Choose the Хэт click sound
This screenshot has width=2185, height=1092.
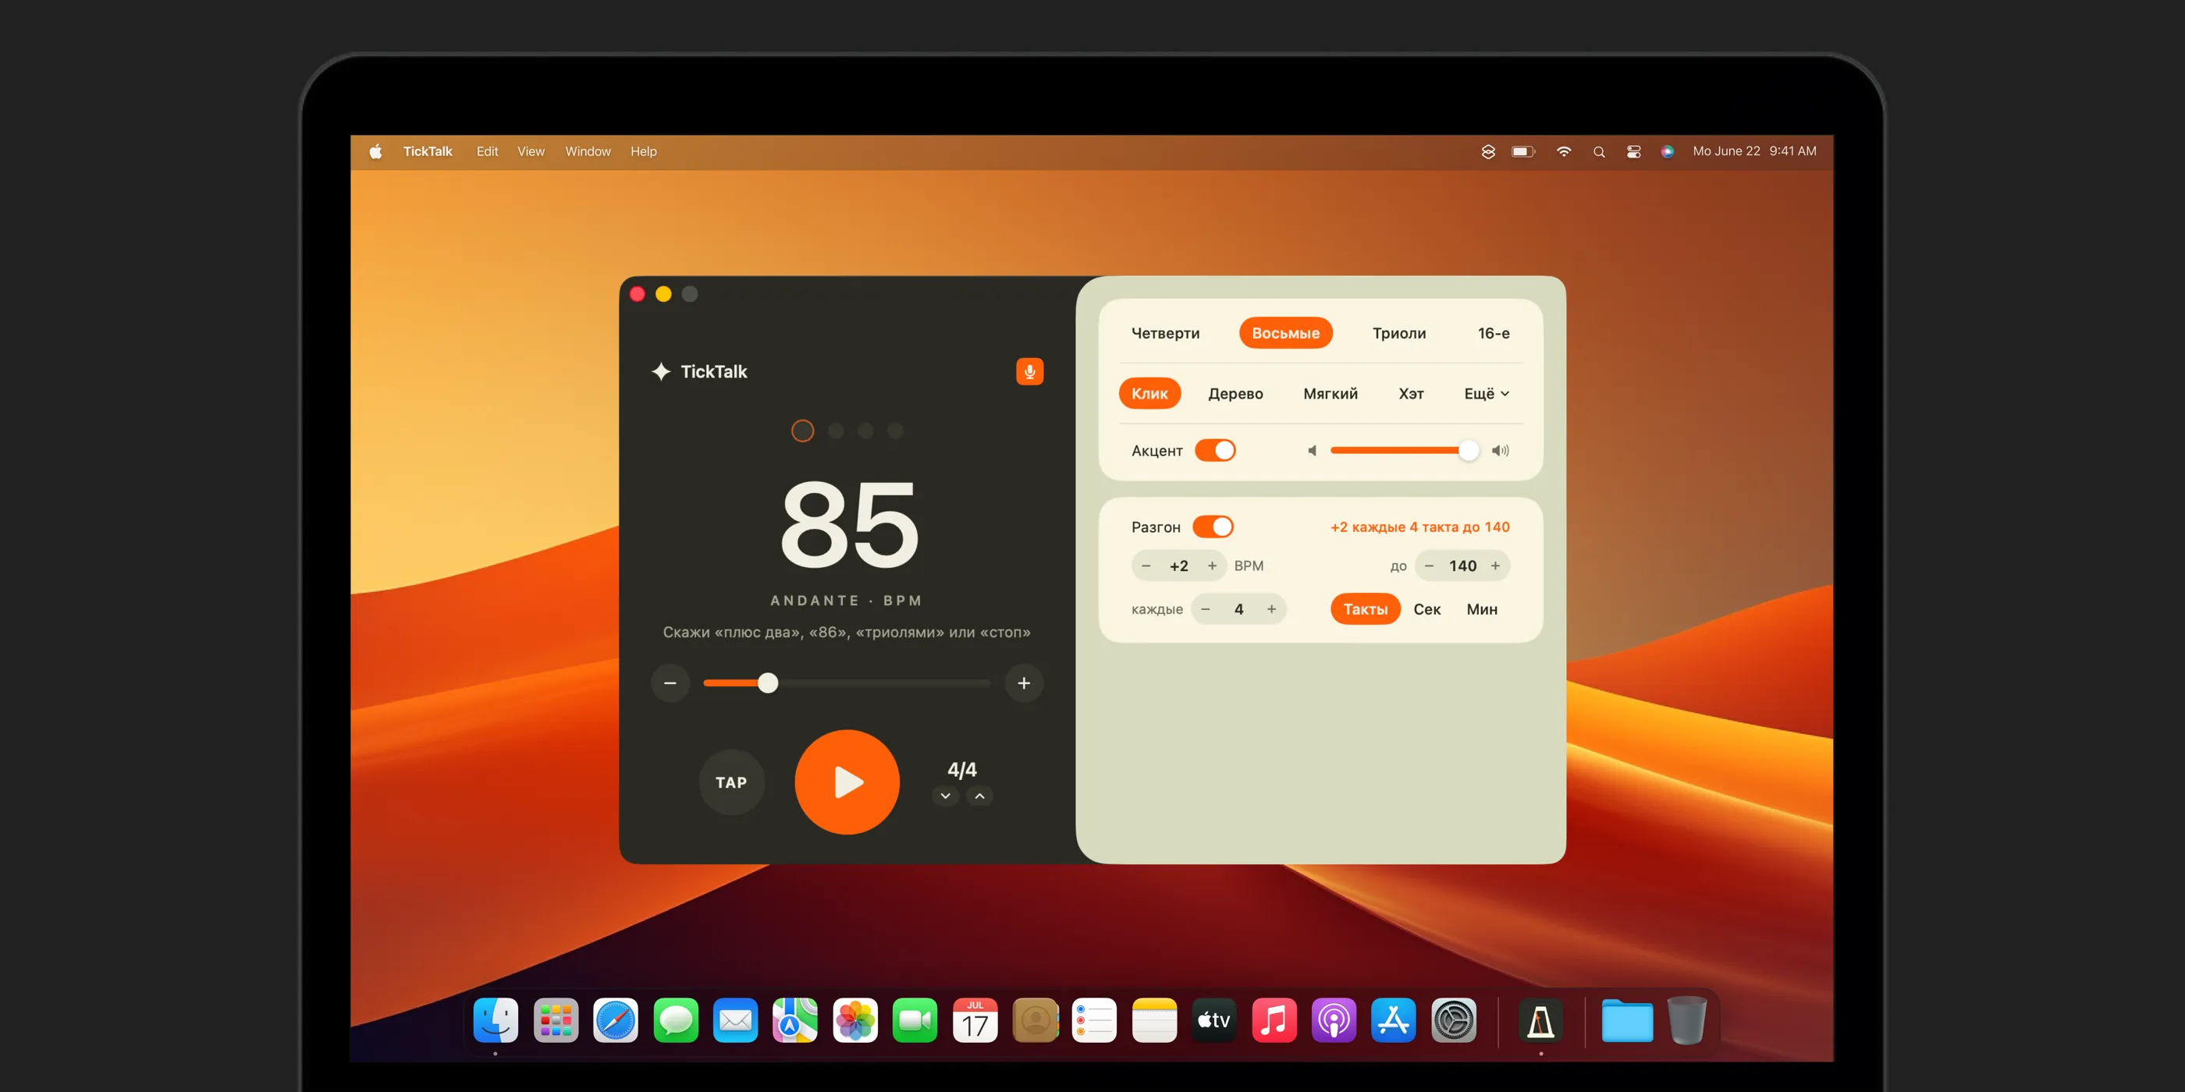pos(1411,393)
